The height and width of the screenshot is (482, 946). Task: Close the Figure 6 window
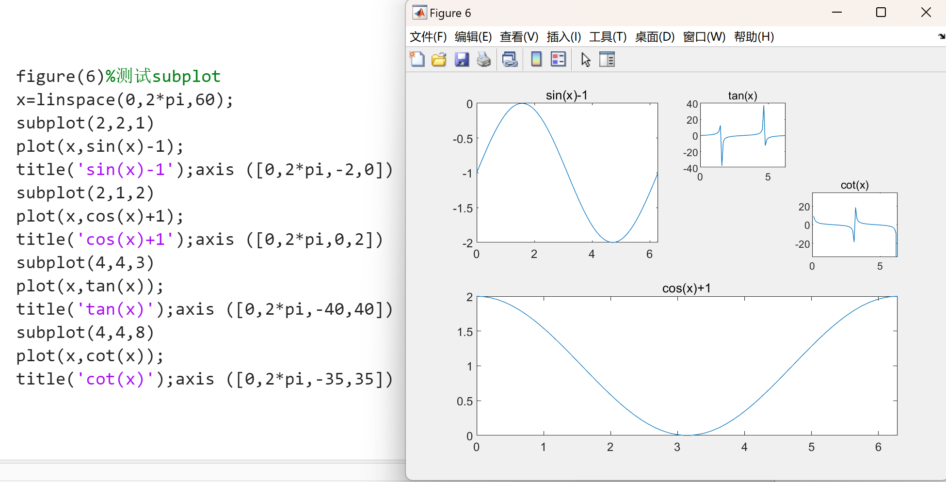[926, 13]
